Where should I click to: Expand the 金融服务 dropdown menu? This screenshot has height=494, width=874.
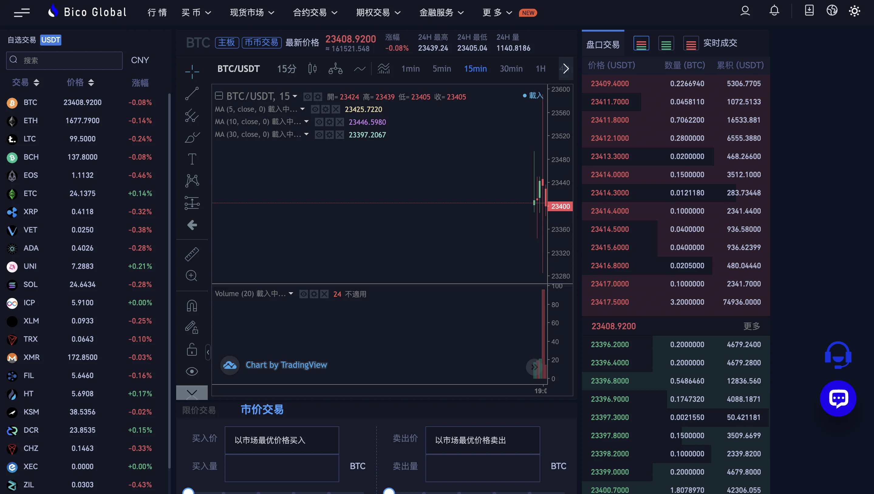pyautogui.click(x=441, y=12)
